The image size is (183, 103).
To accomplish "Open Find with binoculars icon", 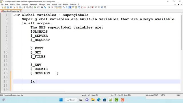I will coord(42,7).
